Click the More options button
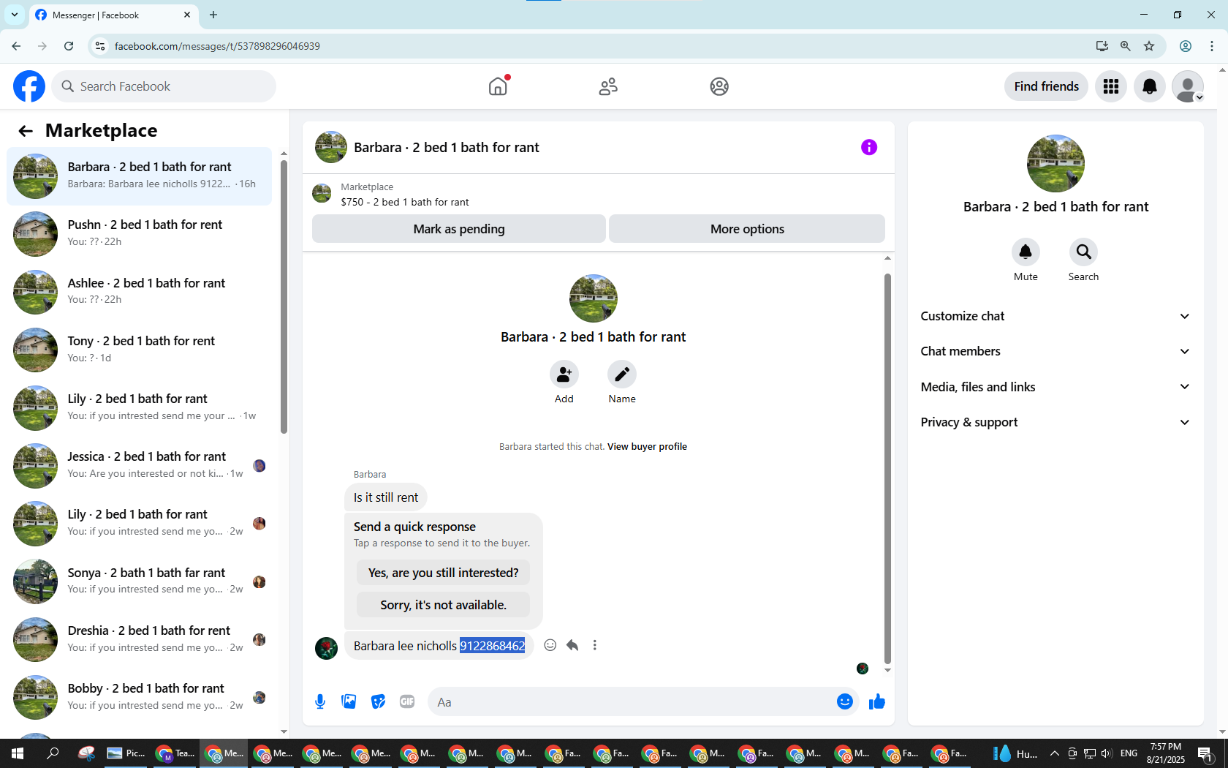This screenshot has width=1228, height=768. 747,229
